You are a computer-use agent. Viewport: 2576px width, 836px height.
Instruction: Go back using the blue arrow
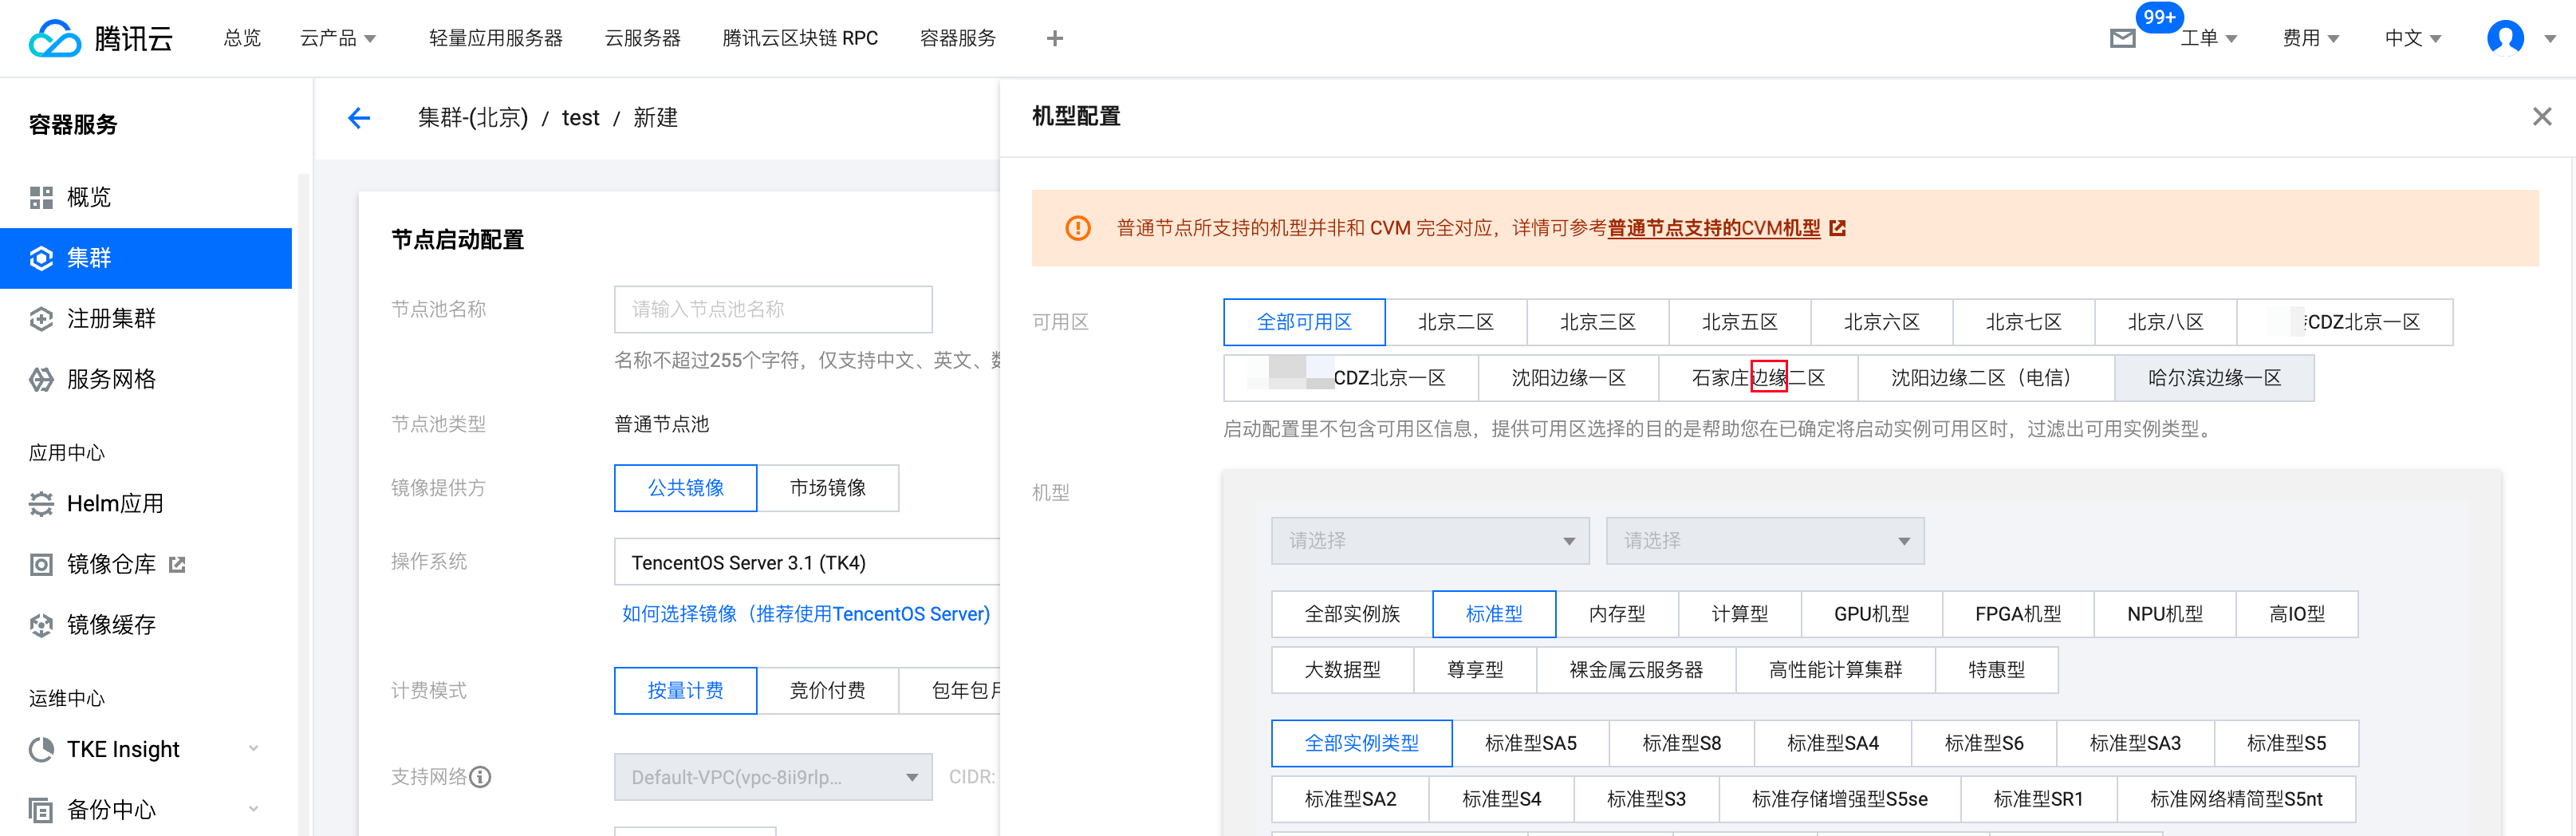[x=359, y=118]
